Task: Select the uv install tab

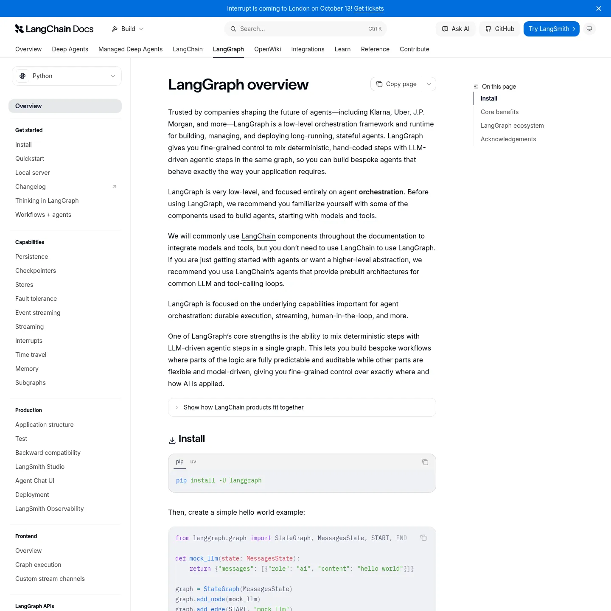Action: (193, 462)
